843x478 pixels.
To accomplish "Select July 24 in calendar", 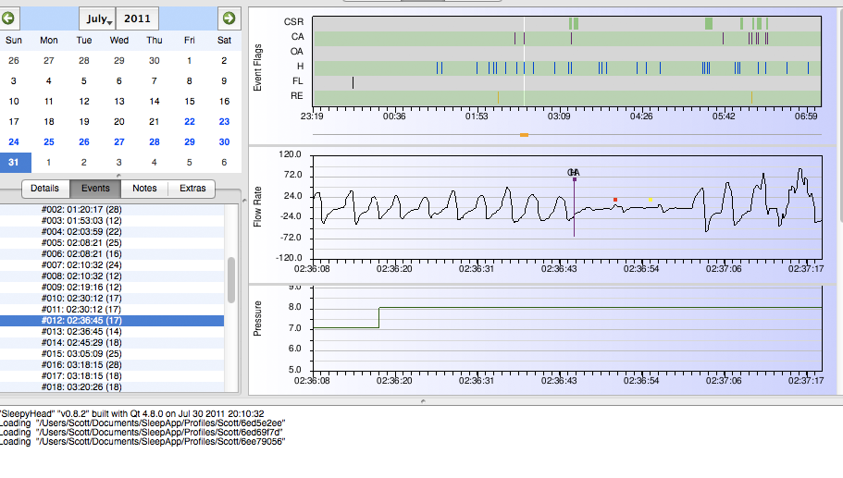I will pos(14,142).
